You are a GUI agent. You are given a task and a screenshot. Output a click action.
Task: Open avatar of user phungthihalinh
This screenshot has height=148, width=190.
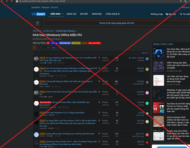click(147, 83)
